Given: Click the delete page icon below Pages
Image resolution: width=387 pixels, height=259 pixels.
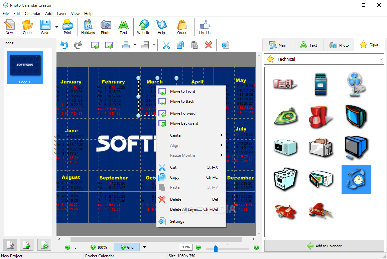Looking at the screenshot, I should tap(10, 245).
